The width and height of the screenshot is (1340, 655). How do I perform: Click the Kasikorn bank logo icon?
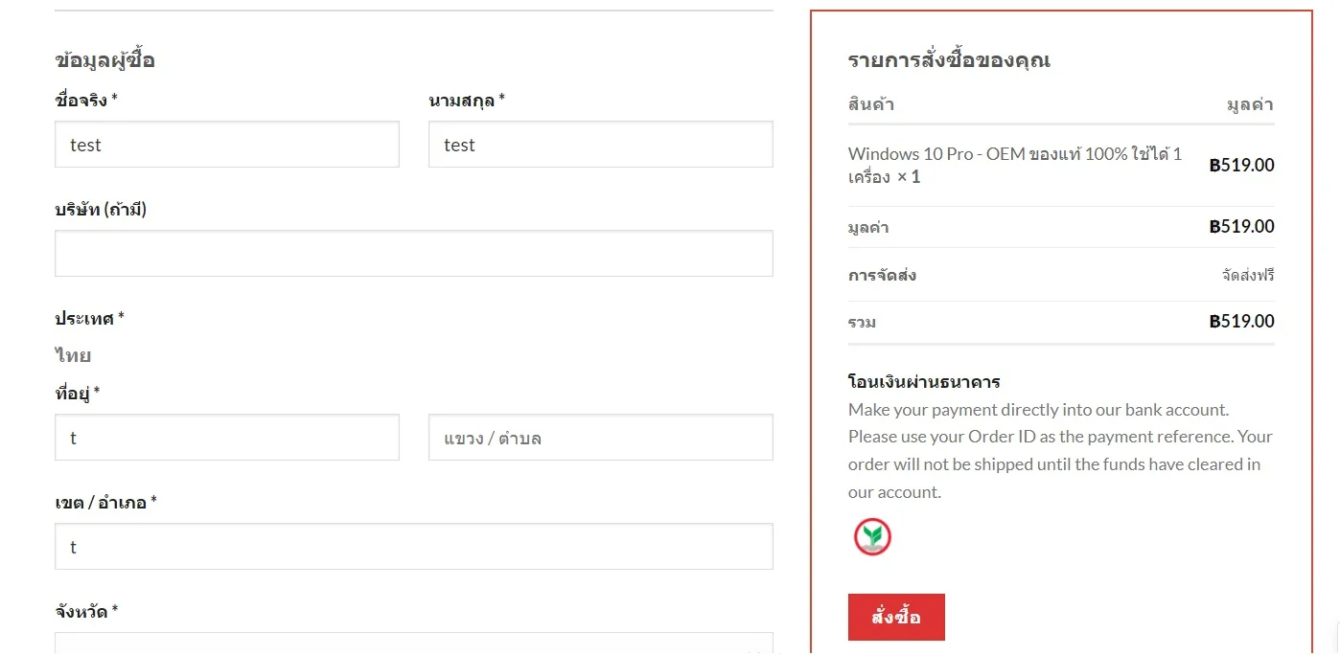[872, 537]
